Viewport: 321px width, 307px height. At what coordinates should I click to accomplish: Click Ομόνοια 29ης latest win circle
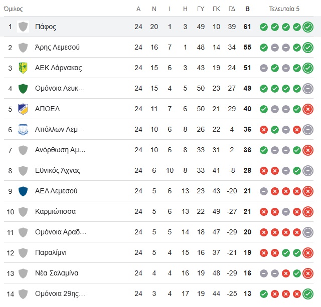point(308,294)
